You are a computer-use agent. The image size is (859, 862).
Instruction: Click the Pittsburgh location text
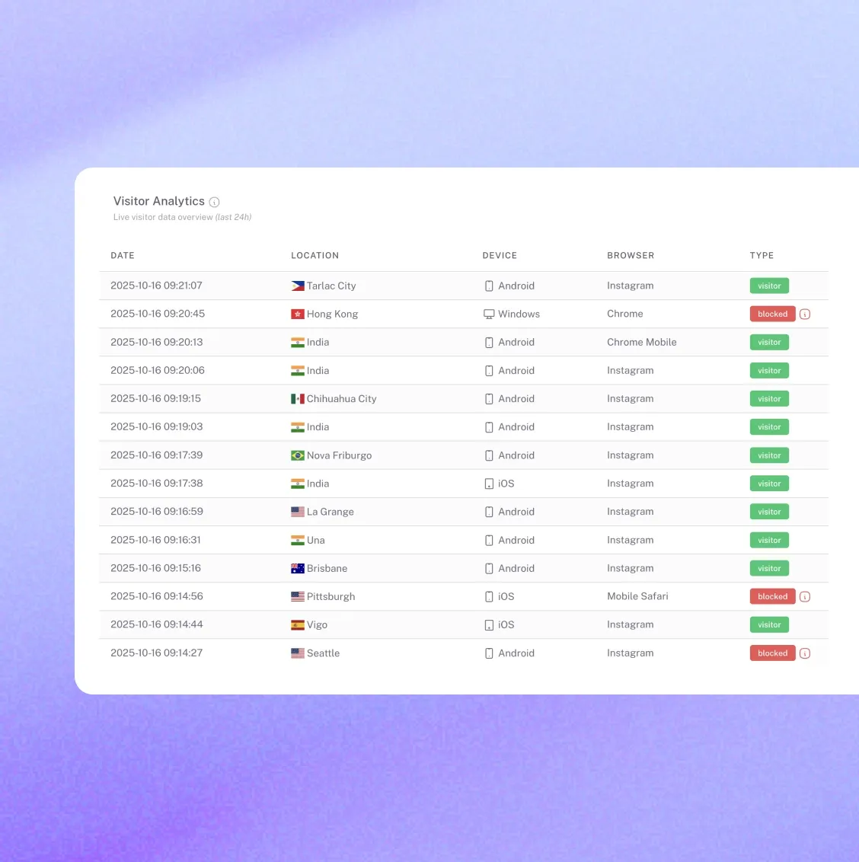pyautogui.click(x=331, y=596)
